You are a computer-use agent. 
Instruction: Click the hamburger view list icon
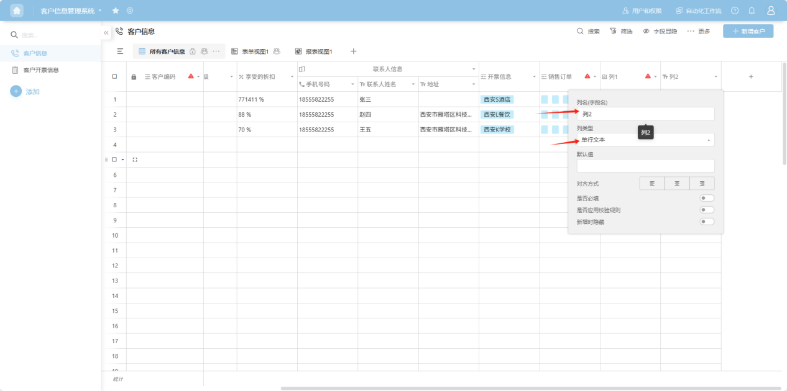coord(120,52)
